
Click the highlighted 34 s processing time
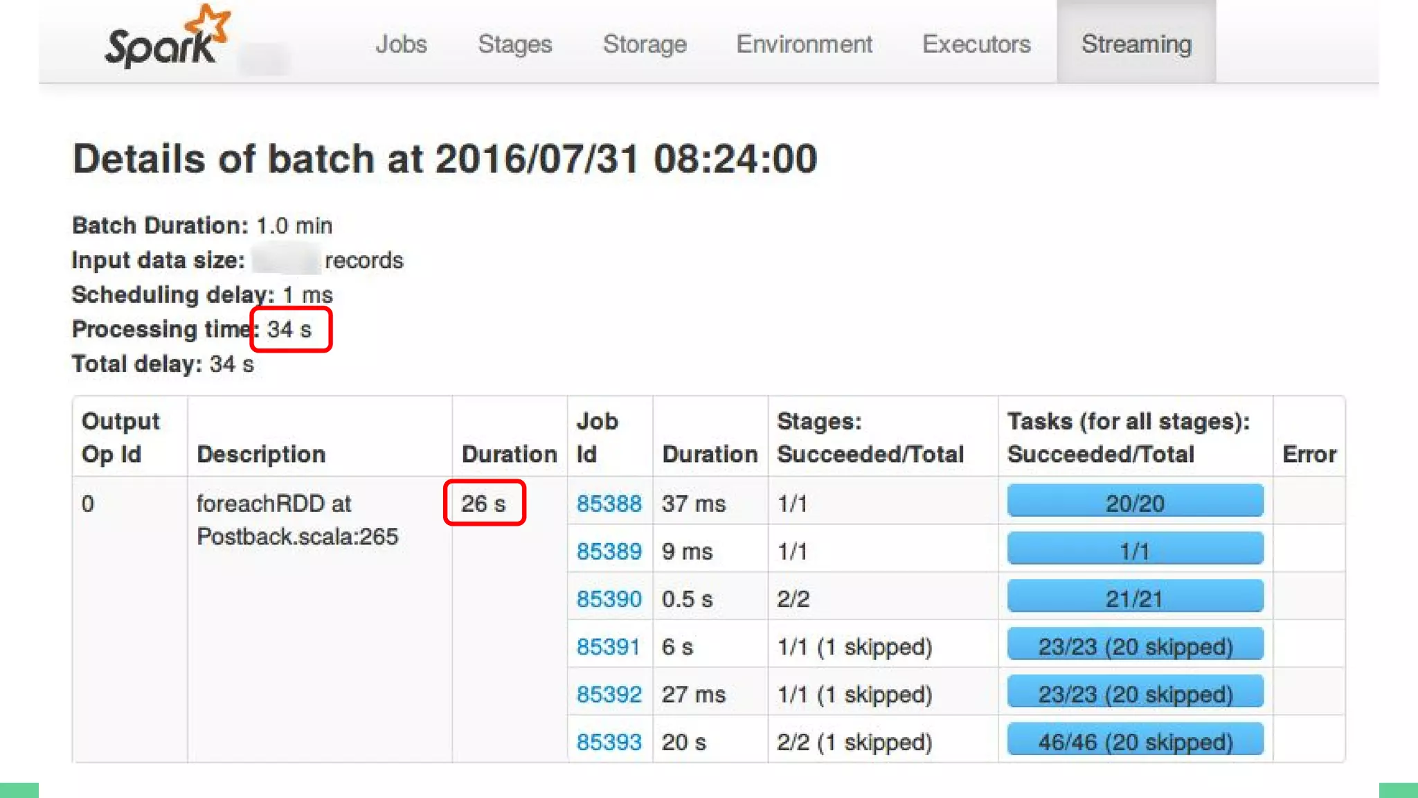290,330
